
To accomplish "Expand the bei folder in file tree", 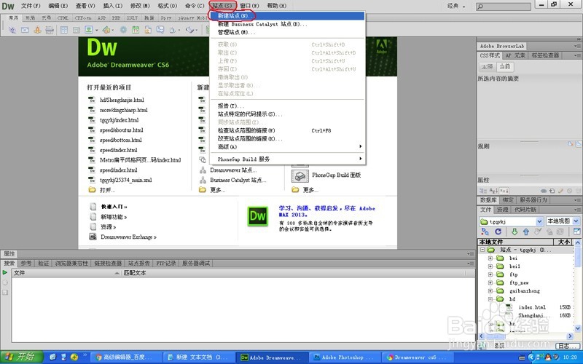I will pos(490,258).
